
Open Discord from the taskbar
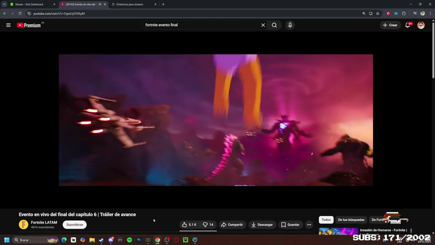coord(111,240)
